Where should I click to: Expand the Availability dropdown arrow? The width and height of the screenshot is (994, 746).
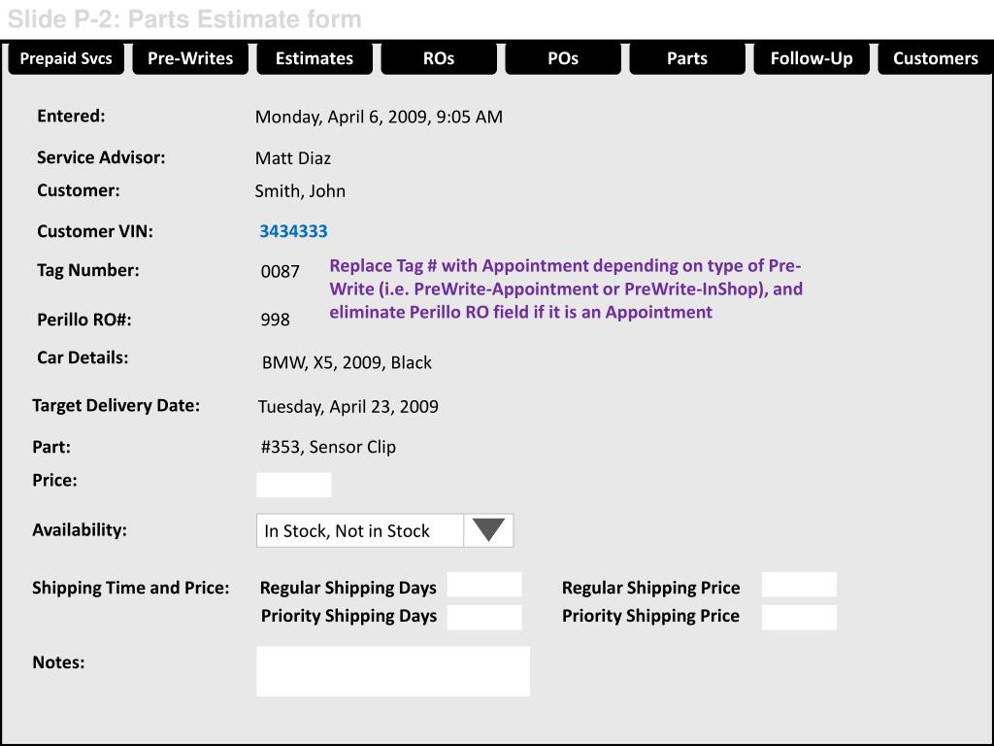tap(488, 530)
